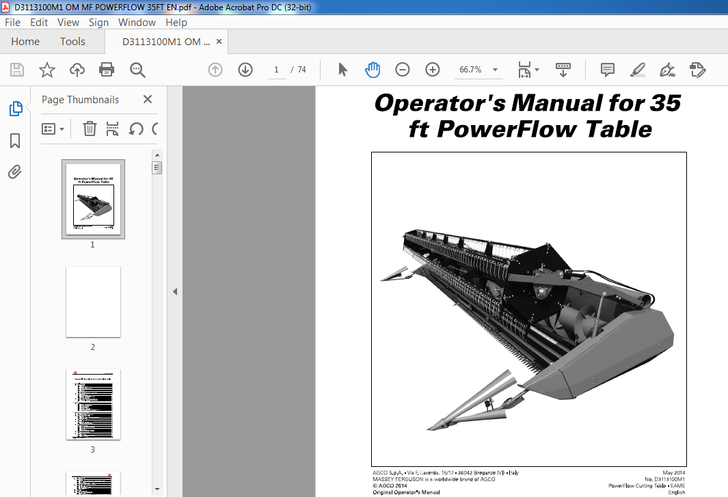Show Page Thumbnails sidebar icon

pos(16,109)
